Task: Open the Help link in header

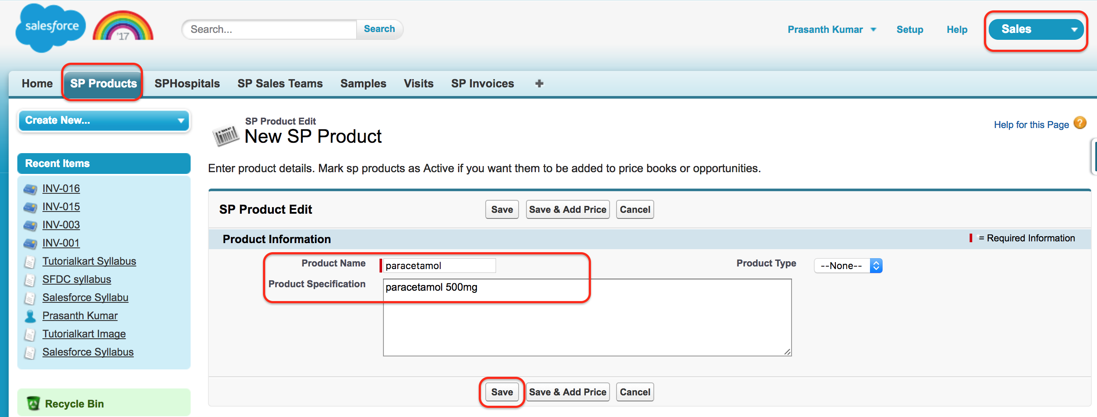Action: [957, 29]
